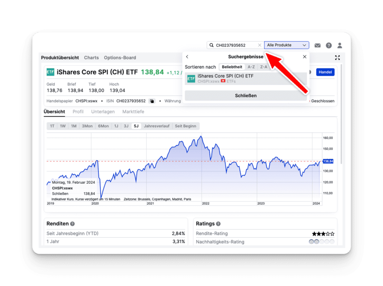Click the YTD return value 2,84%
Viewport: 383px width, 286px height.
tap(178, 234)
